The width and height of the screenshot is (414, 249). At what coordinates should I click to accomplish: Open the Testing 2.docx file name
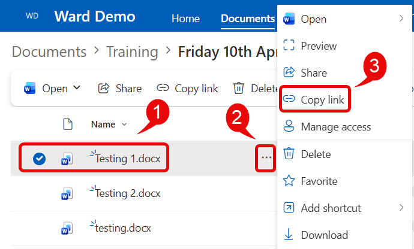128,193
